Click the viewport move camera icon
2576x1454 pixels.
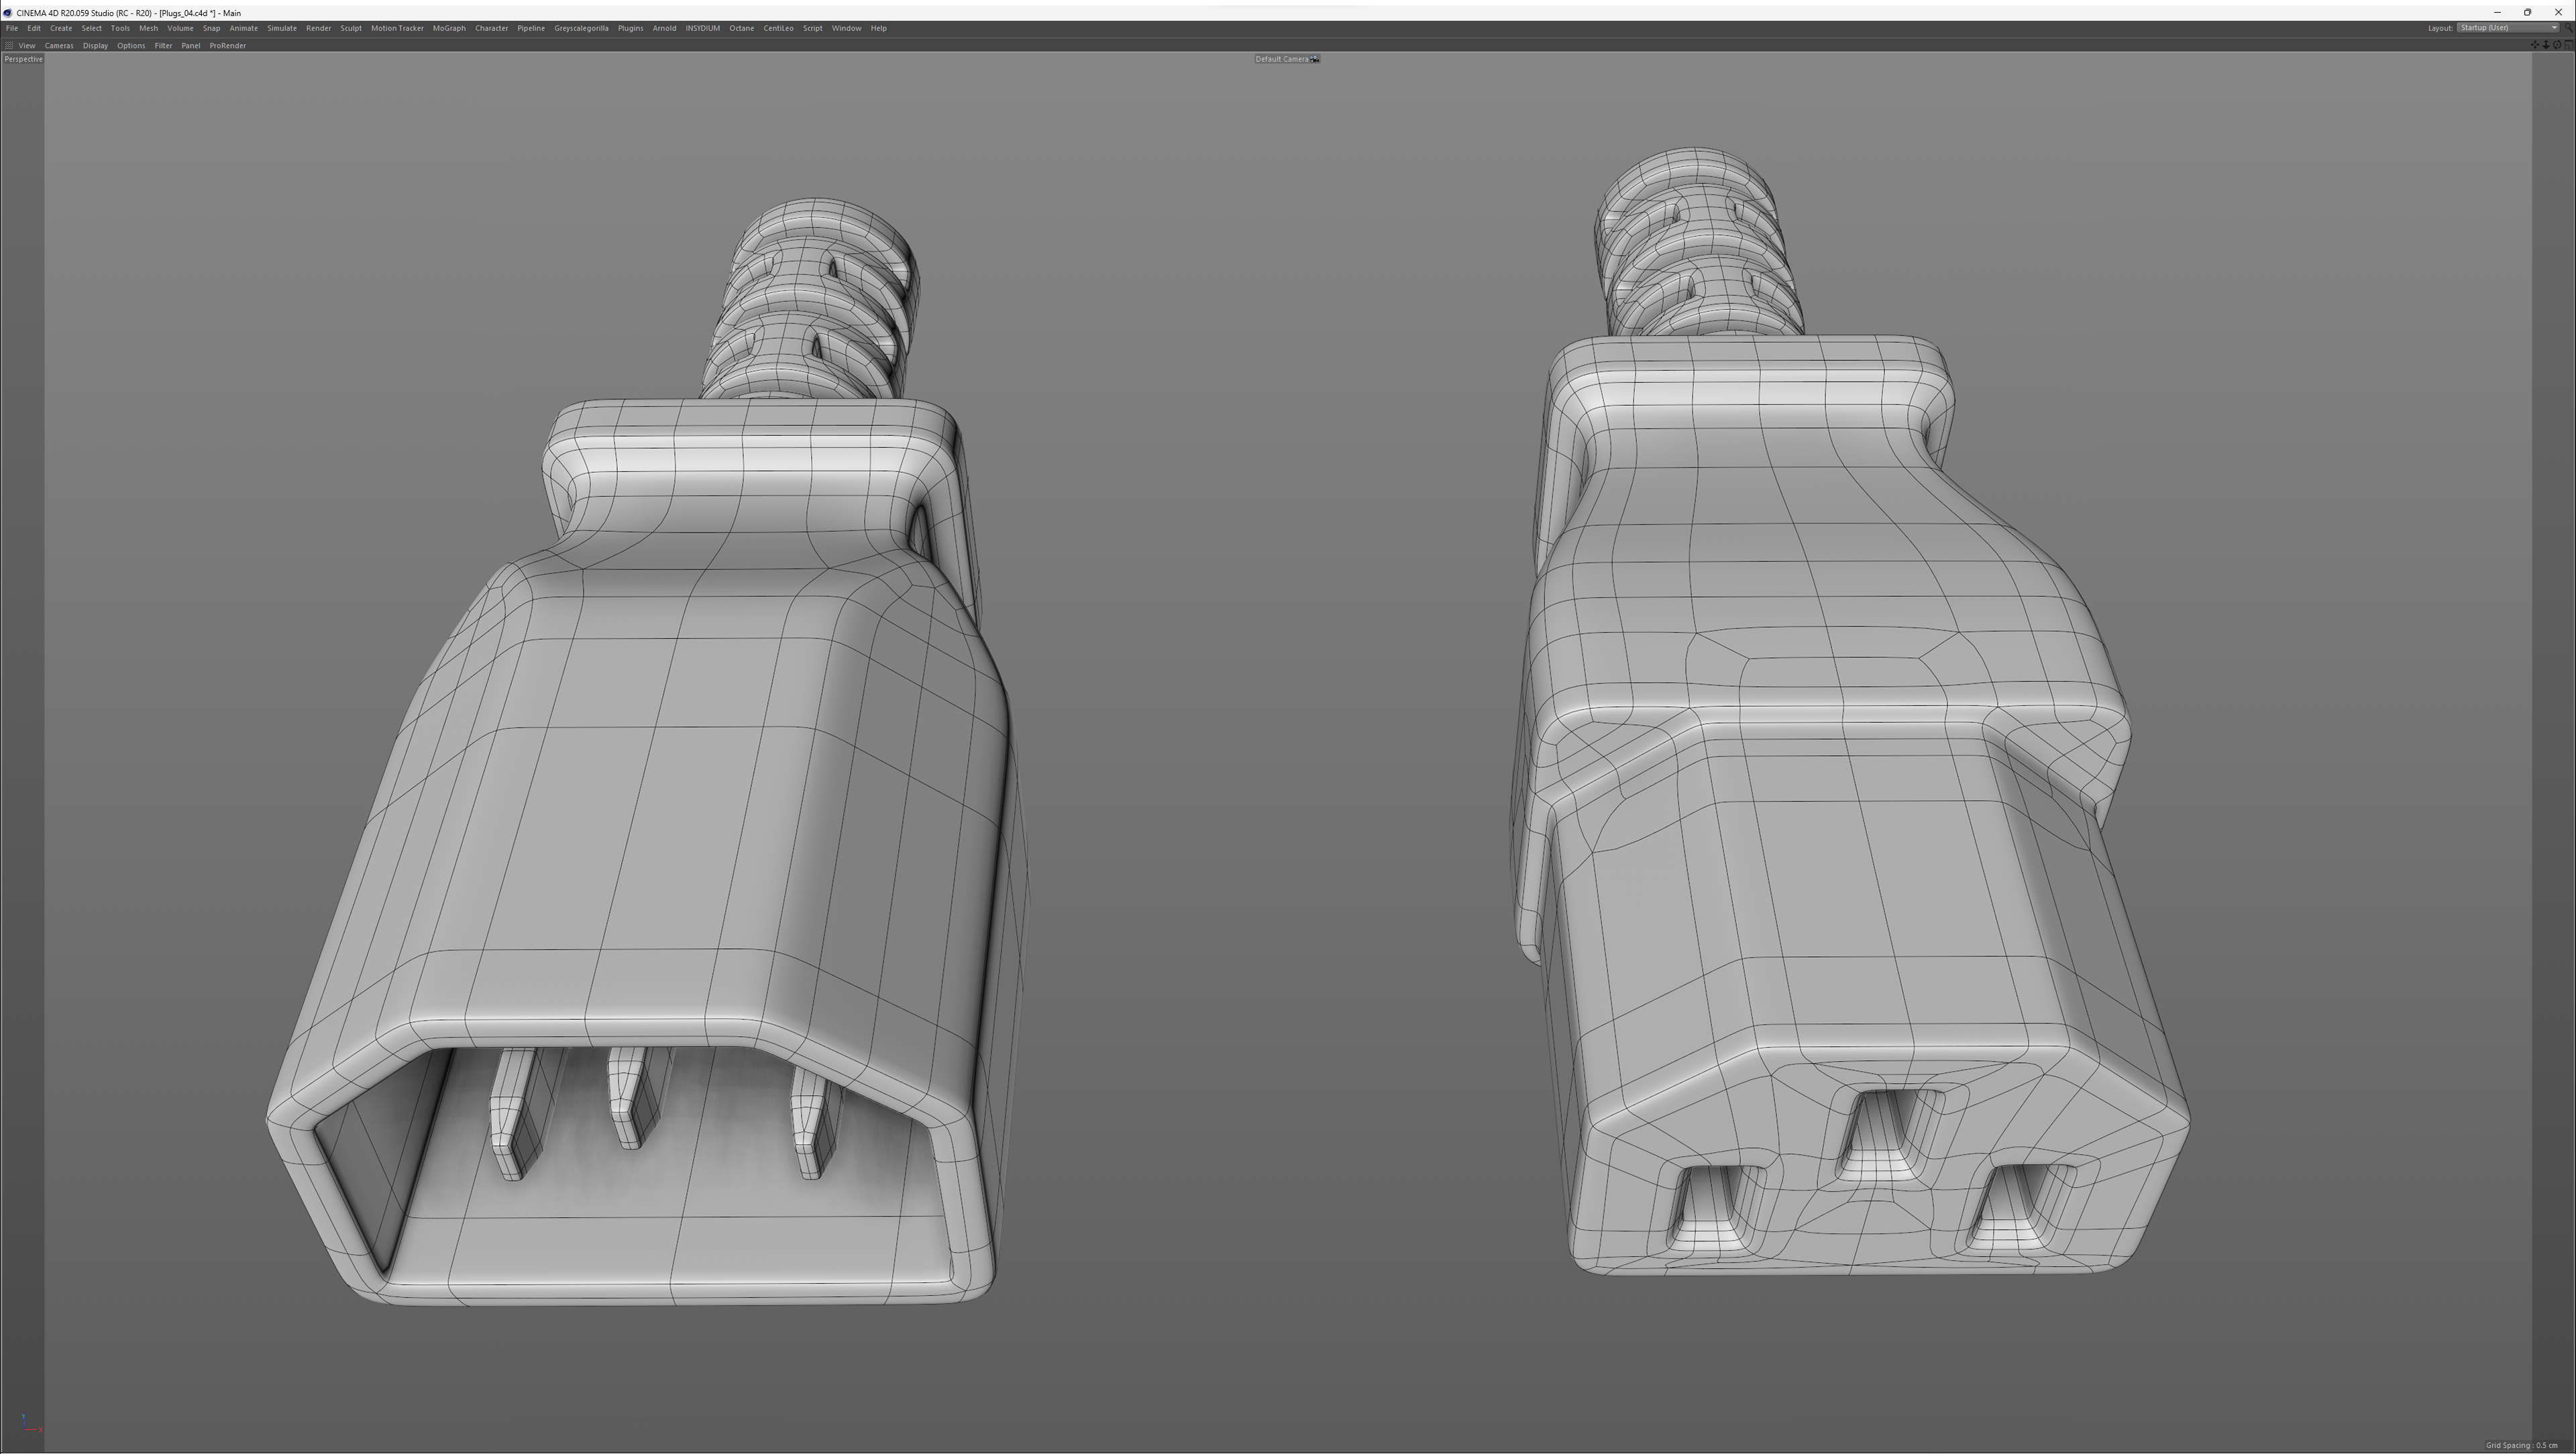pyautogui.click(x=2535, y=45)
